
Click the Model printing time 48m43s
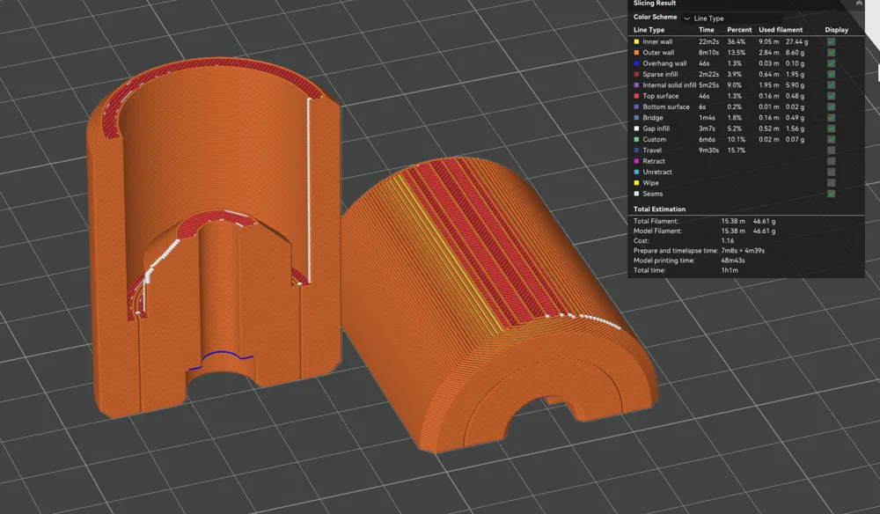pos(733,261)
